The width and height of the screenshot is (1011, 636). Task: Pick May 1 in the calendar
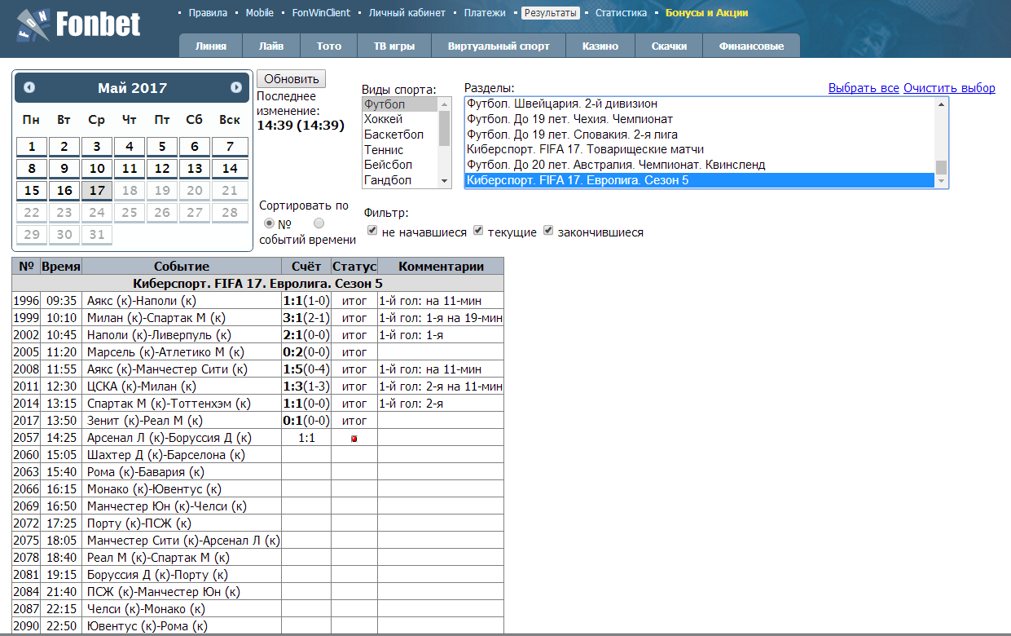point(32,147)
